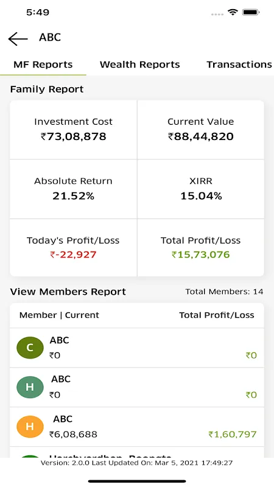Tap the Total Profit/Loss column header
Image resolution: width=274 pixels, height=487 pixels.
[x=217, y=315]
